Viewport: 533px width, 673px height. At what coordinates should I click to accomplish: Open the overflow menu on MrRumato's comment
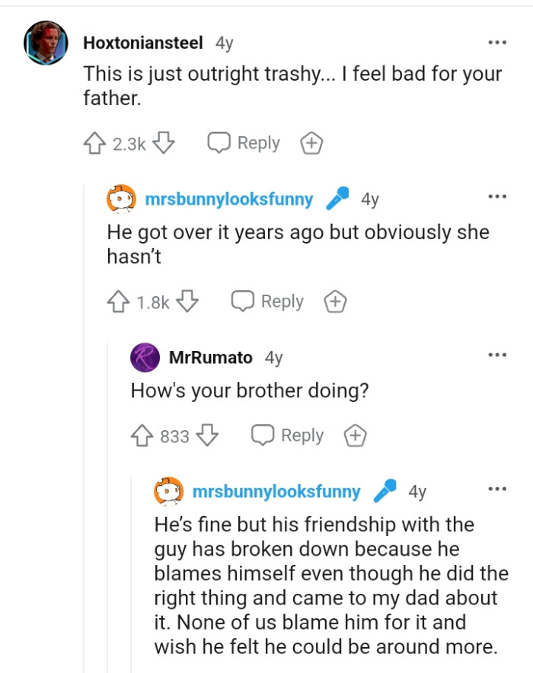click(499, 353)
